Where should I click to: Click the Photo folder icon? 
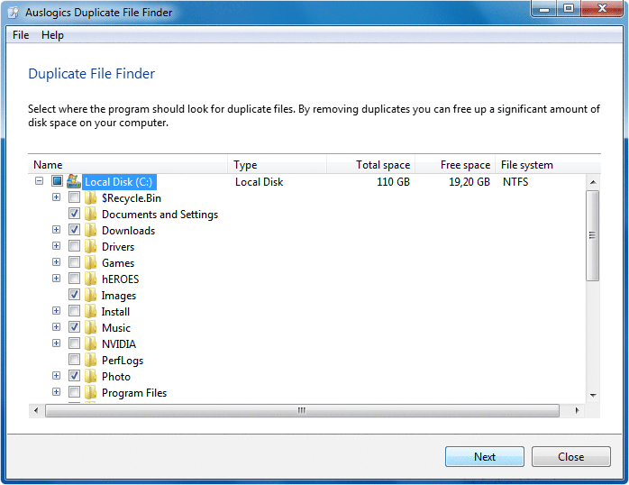coord(91,376)
